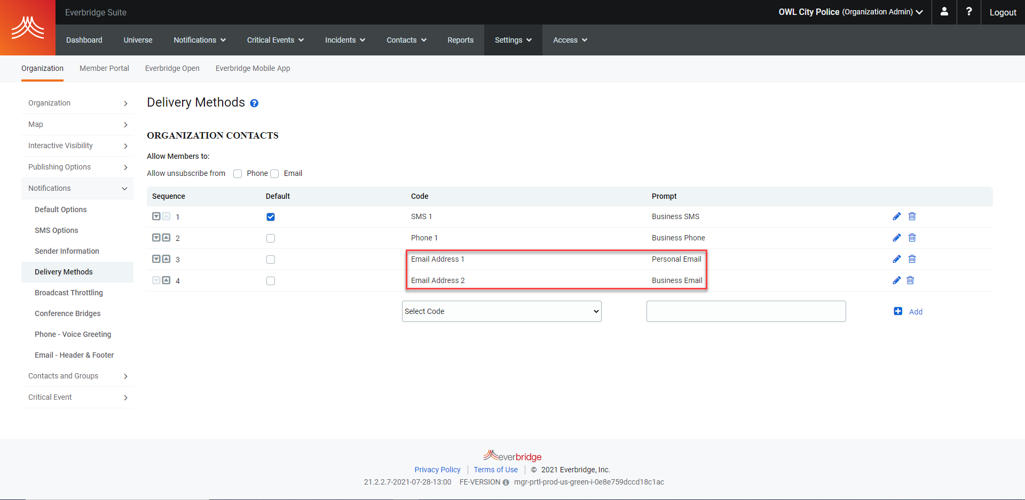This screenshot has width=1025, height=500.
Task: Edit the Email Address 1 row
Action: [x=896, y=259]
